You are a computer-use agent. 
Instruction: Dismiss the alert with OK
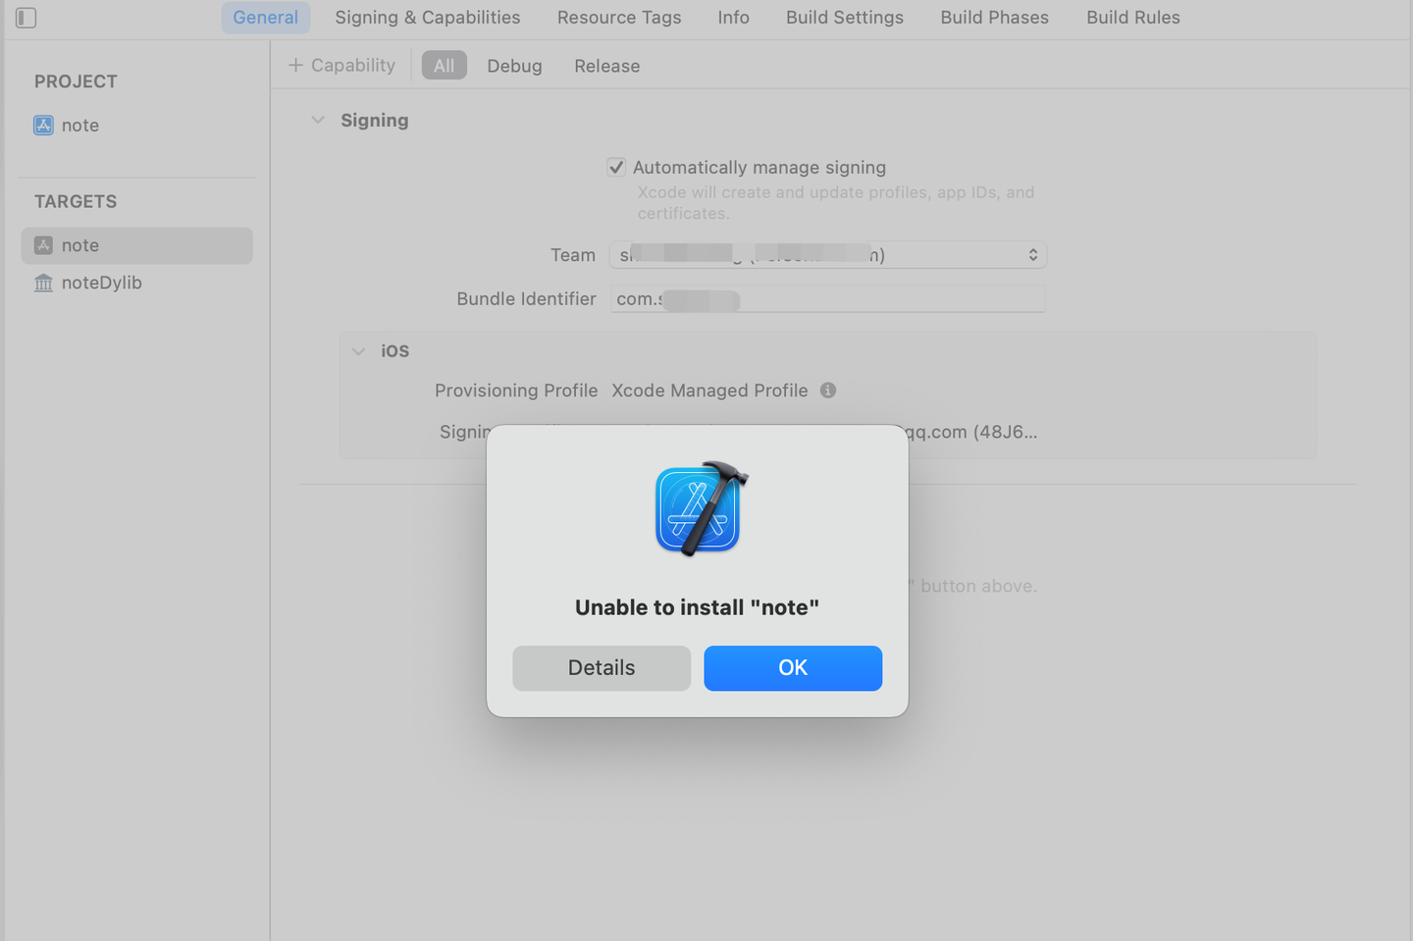792,667
